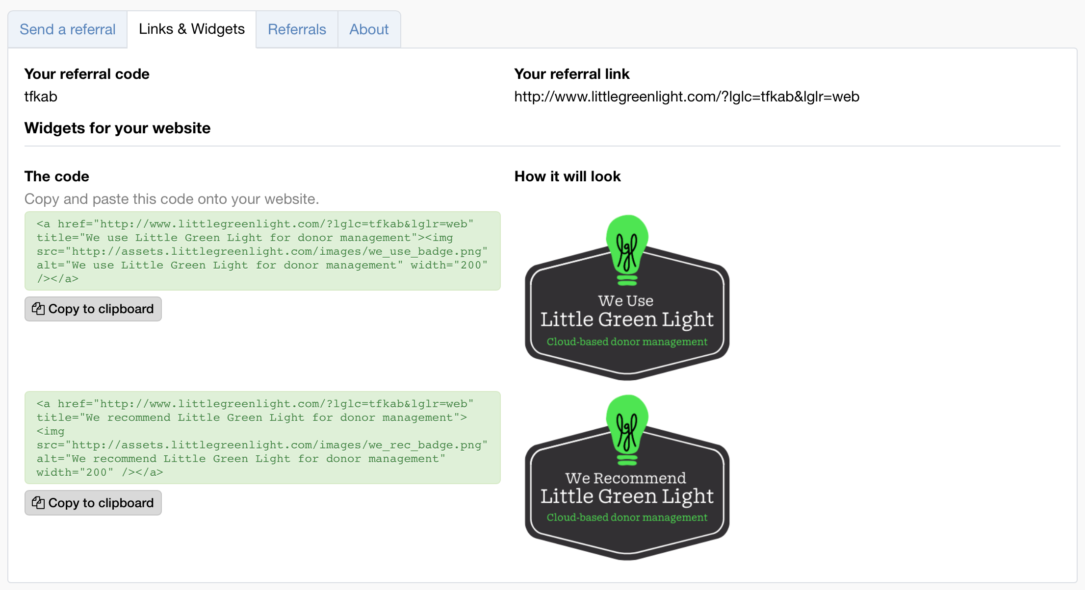Screen dimensions: 1085x590
Task: Click second Copy to clipboard button
Action: 93,503
